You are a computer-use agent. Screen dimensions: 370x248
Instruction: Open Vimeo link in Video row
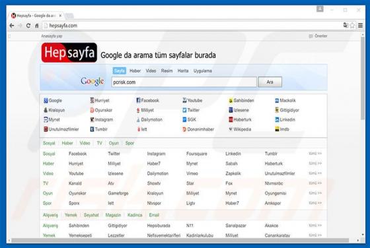click(192, 173)
